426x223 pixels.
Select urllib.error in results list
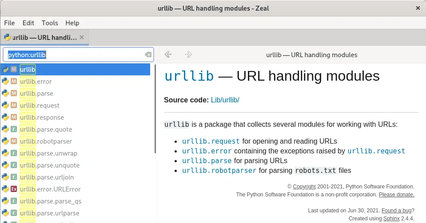click(x=75, y=82)
